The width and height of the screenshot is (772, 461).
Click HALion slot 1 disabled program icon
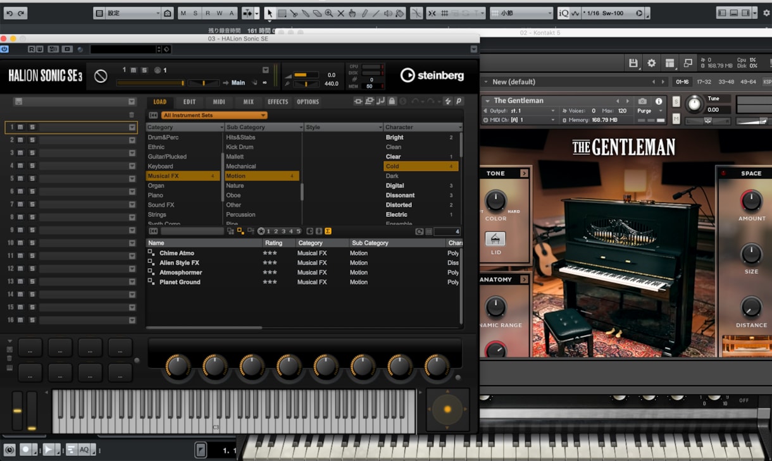[x=101, y=76]
